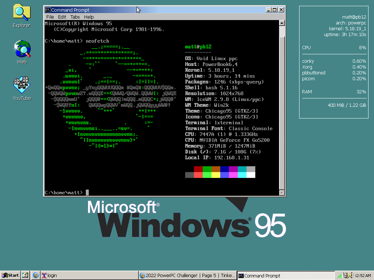
Task: Click the green signal bars tray icon
Action: [340, 276]
